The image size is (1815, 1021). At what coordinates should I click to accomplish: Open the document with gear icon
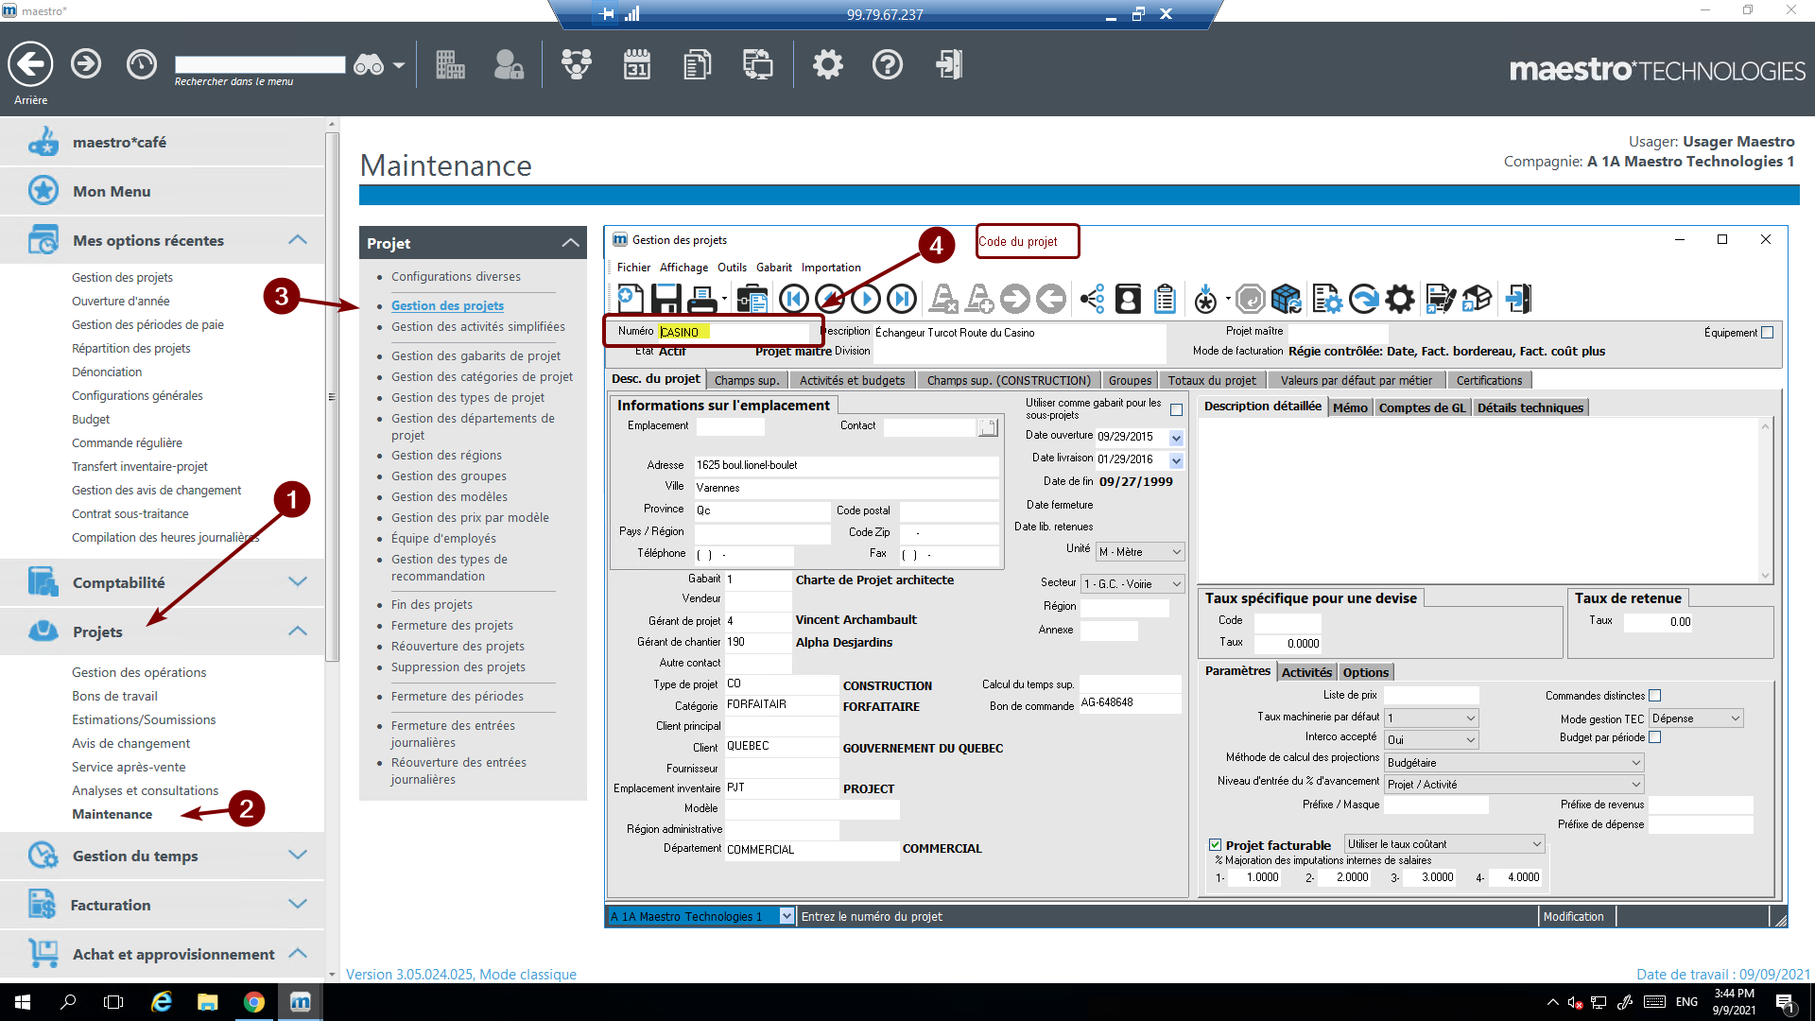pos(1326,299)
